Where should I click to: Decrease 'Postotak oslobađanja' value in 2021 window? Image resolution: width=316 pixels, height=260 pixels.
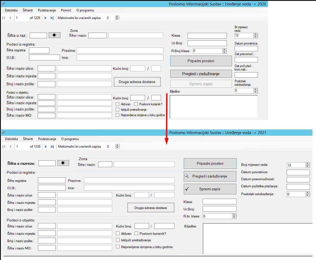pyautogui.click(x=307, y=195)
